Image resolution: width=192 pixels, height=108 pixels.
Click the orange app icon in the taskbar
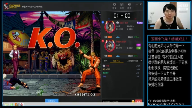click(17, 105)
